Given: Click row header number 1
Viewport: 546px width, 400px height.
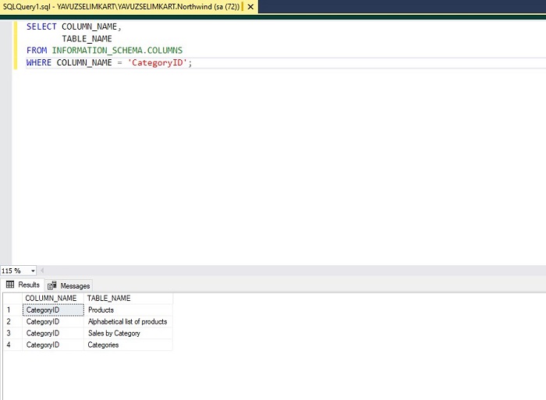Looking at the screenshot, I should (12, 310).
